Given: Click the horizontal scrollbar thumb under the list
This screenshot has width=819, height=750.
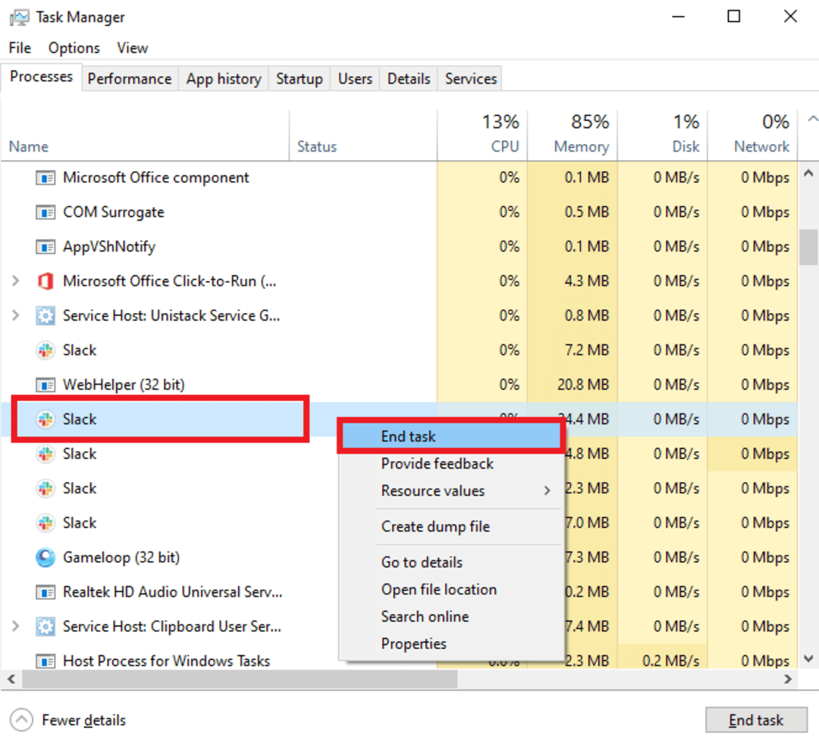Looking at the screenshot, I should coord(240,679).
